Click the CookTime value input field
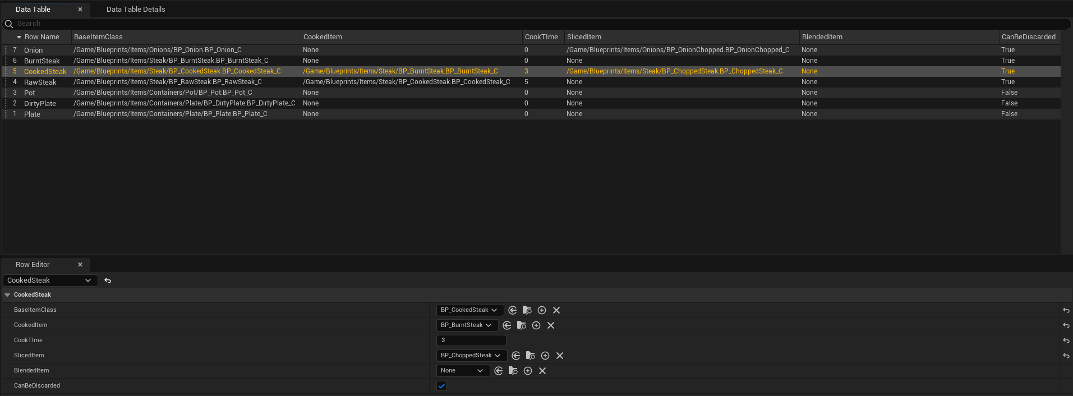Viewport: 1073px width, 396px height. click(471, 340)
